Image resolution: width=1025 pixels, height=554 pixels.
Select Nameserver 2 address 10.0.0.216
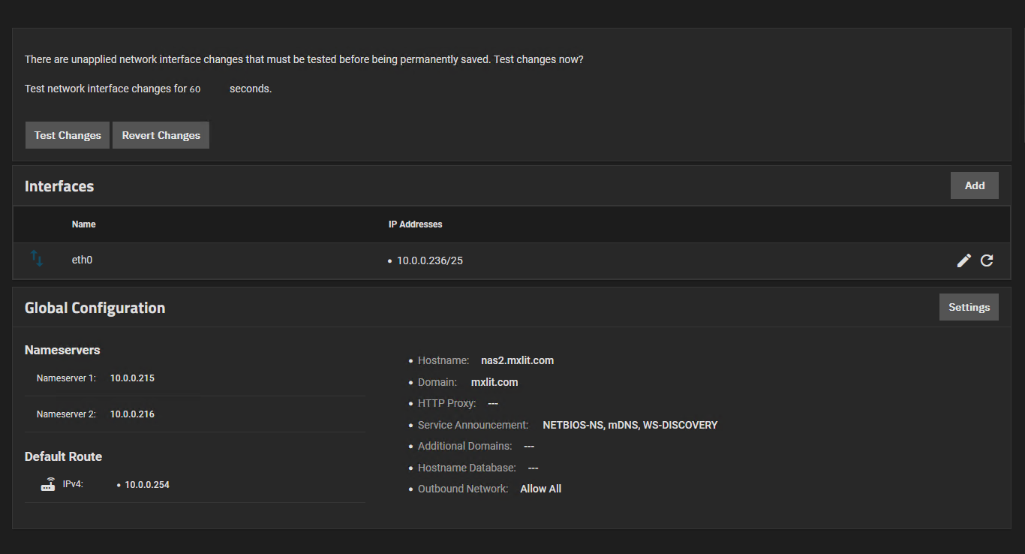(x=132, y=414)
